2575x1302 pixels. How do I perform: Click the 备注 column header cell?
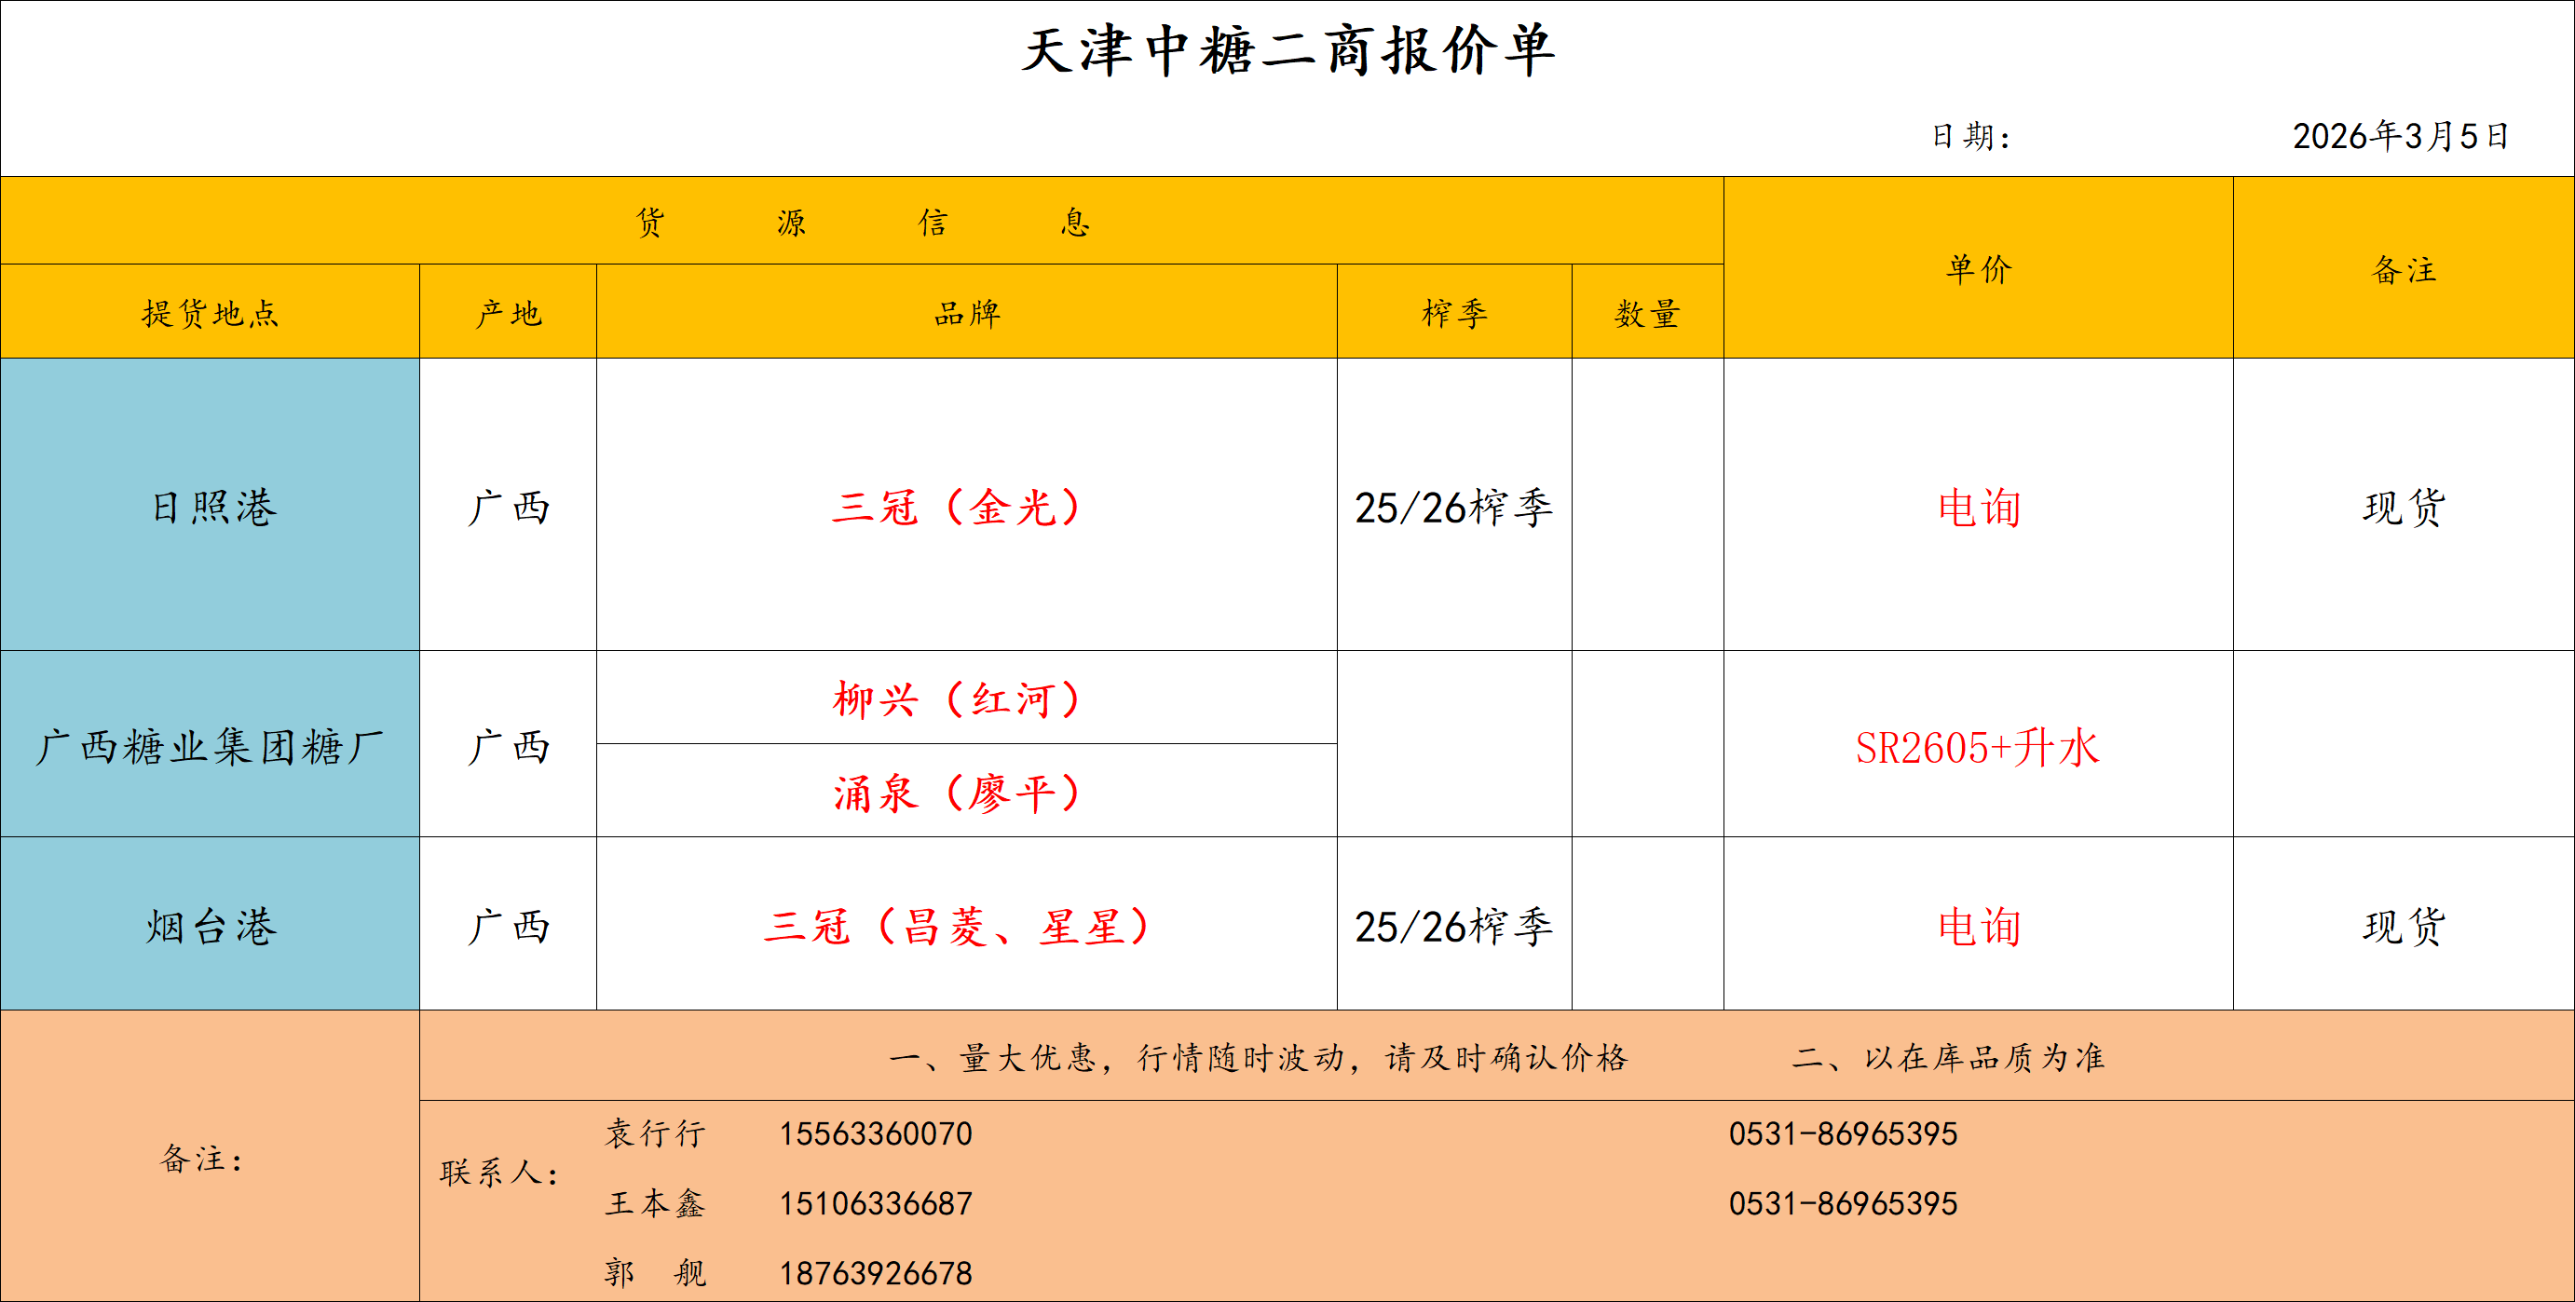2403,269
